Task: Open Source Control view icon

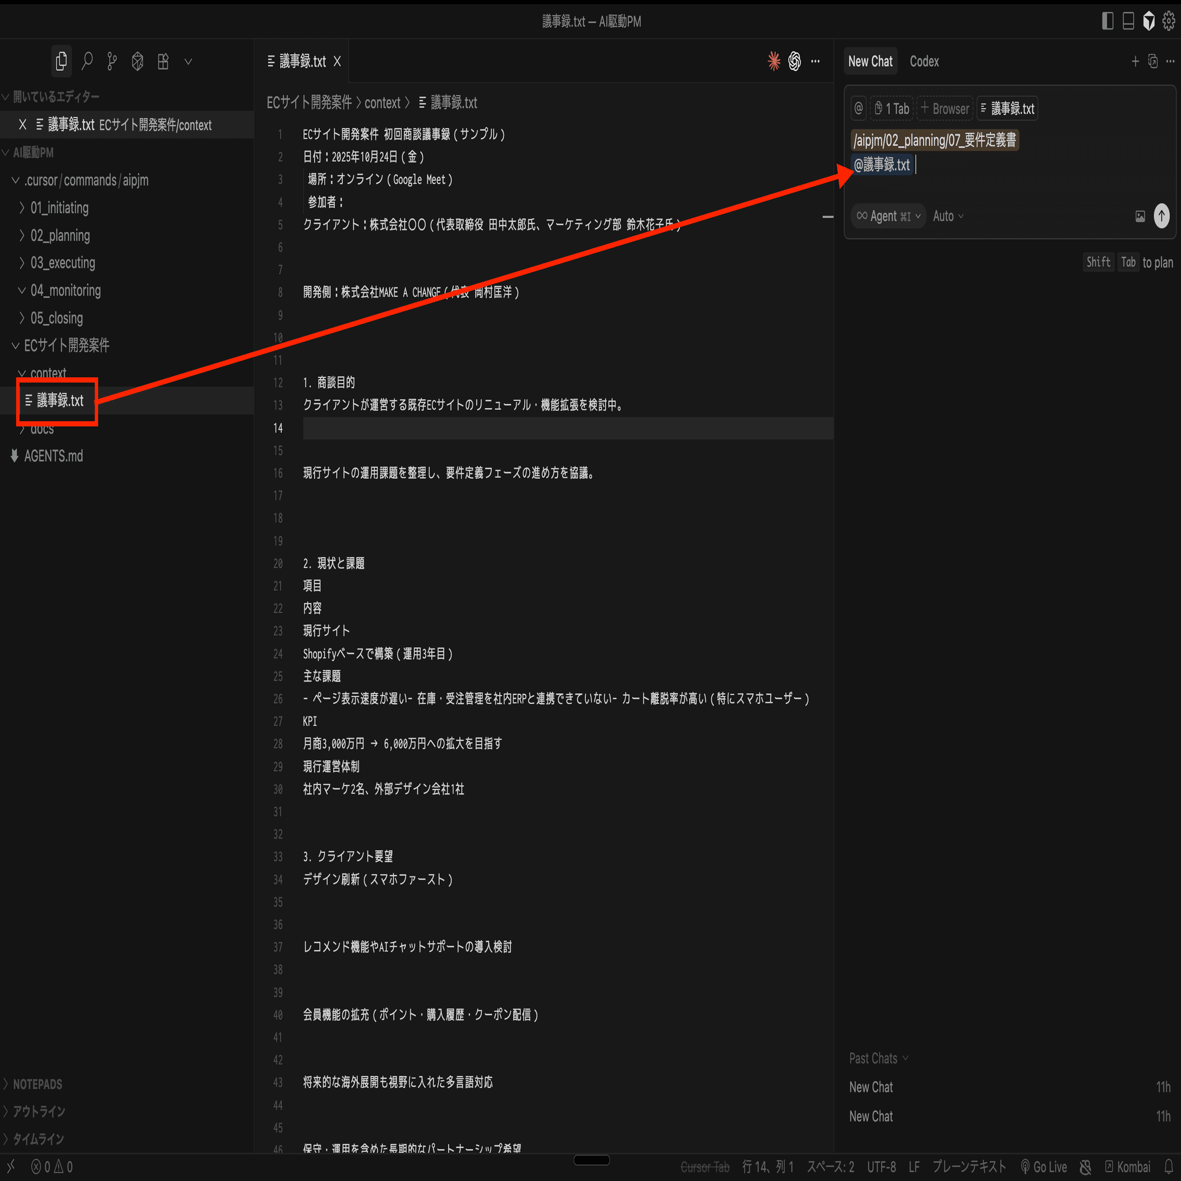Action: click(x=112, y=61)
